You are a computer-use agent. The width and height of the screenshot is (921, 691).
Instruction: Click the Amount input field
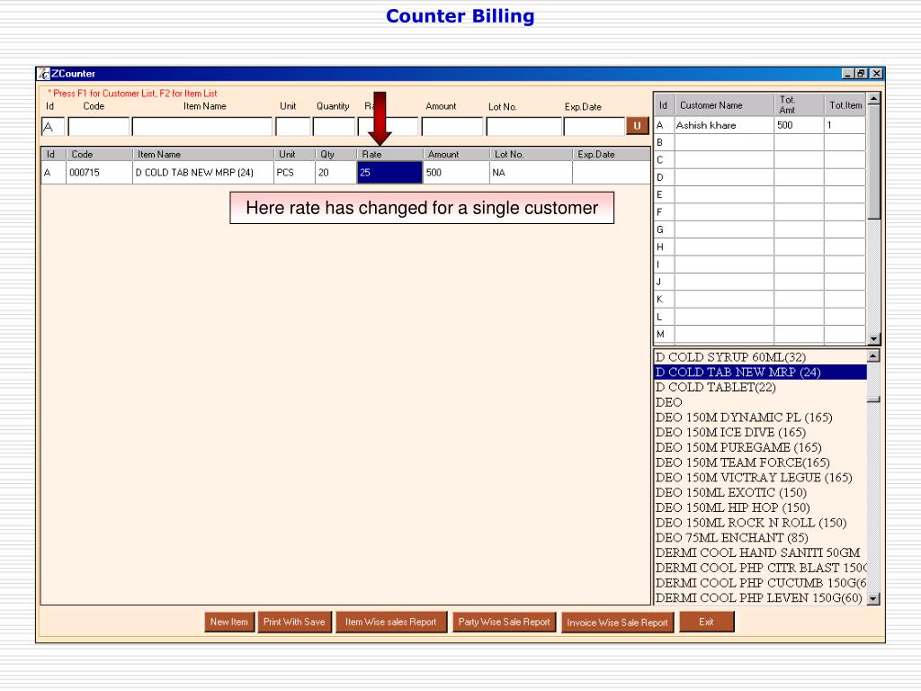point(452,126)
